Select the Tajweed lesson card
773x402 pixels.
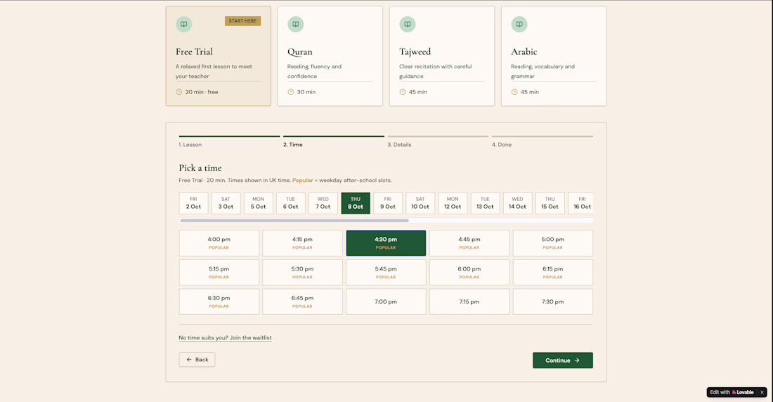[x=442, y=56]
